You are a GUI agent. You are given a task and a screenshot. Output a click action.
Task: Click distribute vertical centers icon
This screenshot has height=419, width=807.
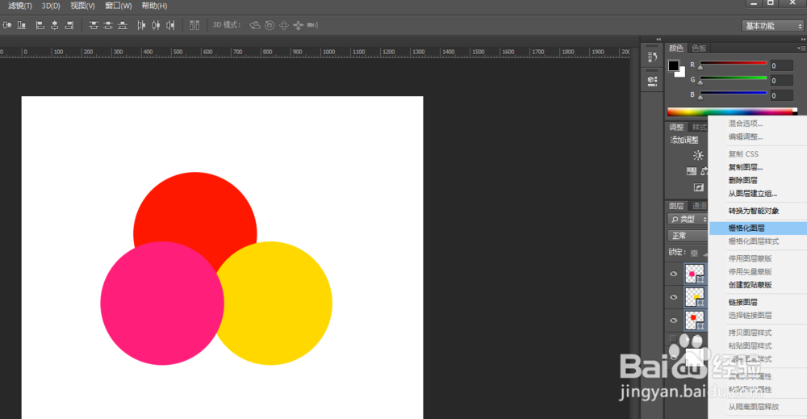click(108, 25)
